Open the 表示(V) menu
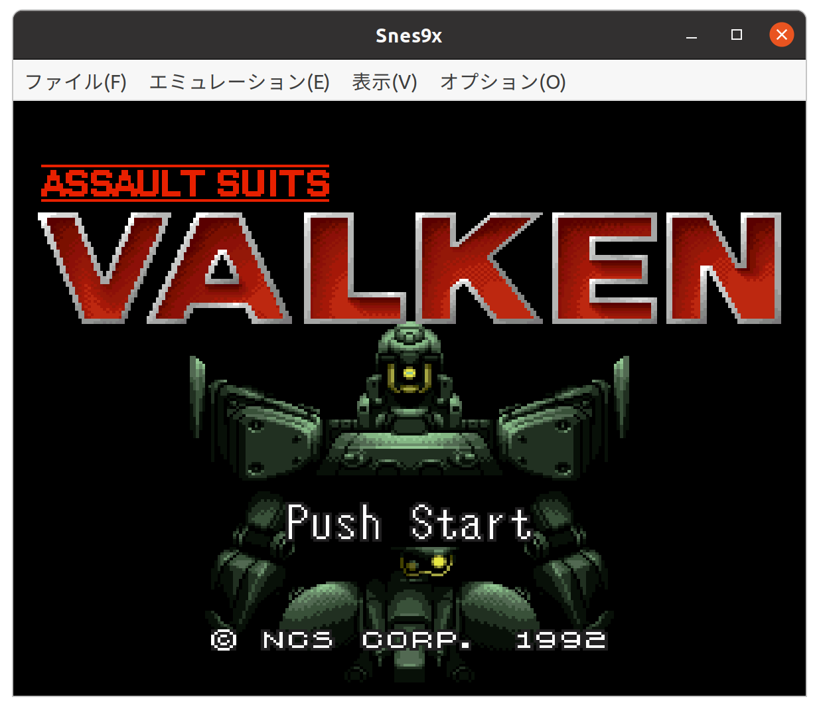Viewport: 819px width, 709px height. click(384, 82)
